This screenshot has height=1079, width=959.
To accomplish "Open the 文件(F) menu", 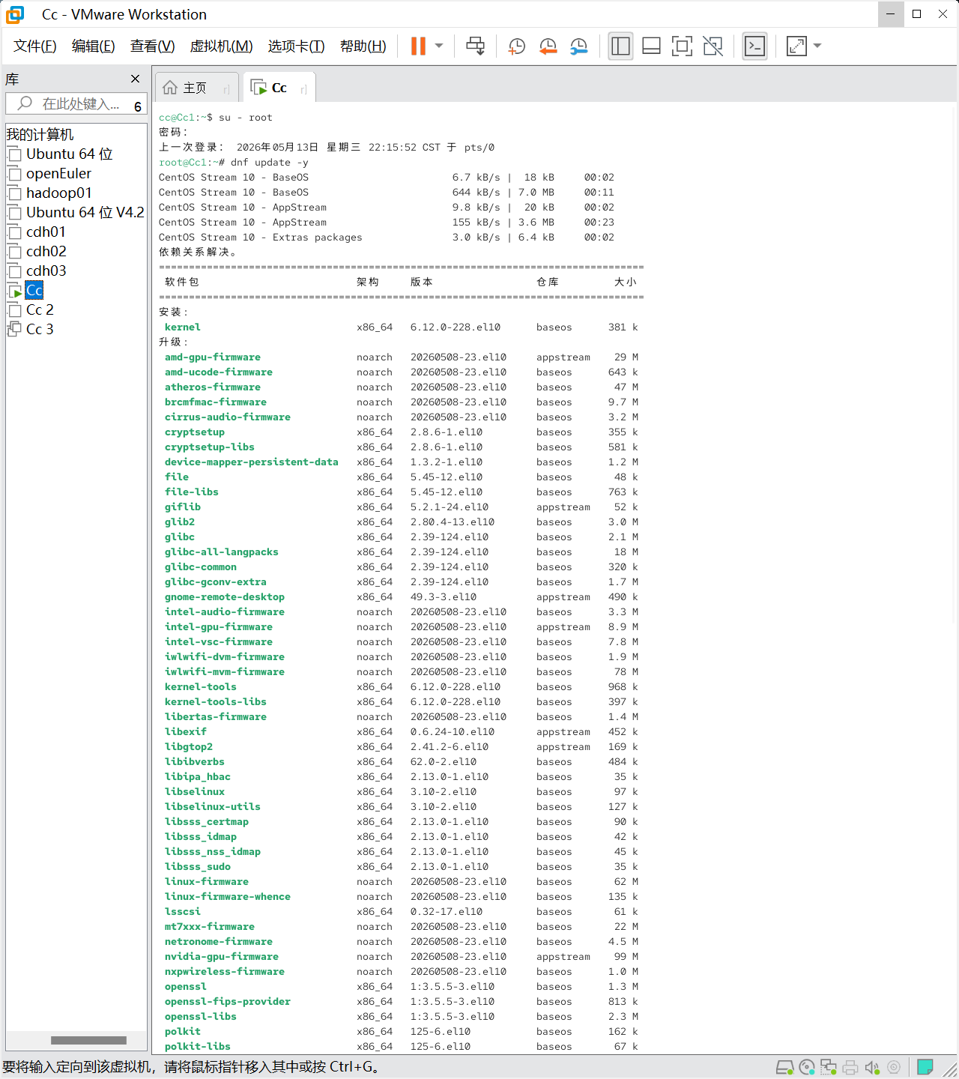I will [35, 46].
